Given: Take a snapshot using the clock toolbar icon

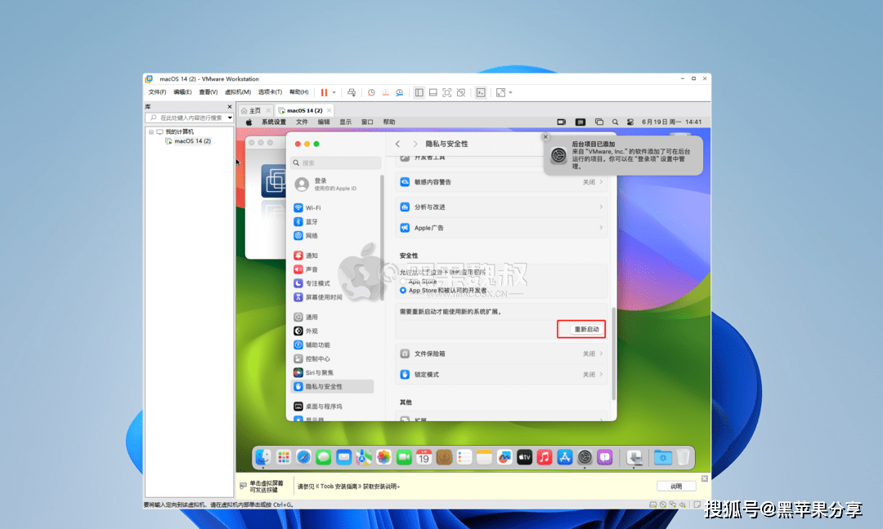Looking at the screenshot, I should pos(371,93).
